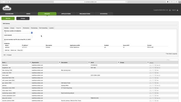Image resolution: width=181 pixels, height=102 pixels.
Task: Open the Description column filter icon
Action: click(x=89, y=62)
